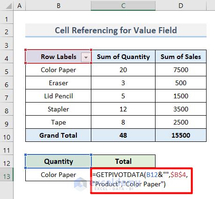215x199 pixels.
Task: Select the 'Sum of Quantity' header cell
Action: click(x=123, y=57)
